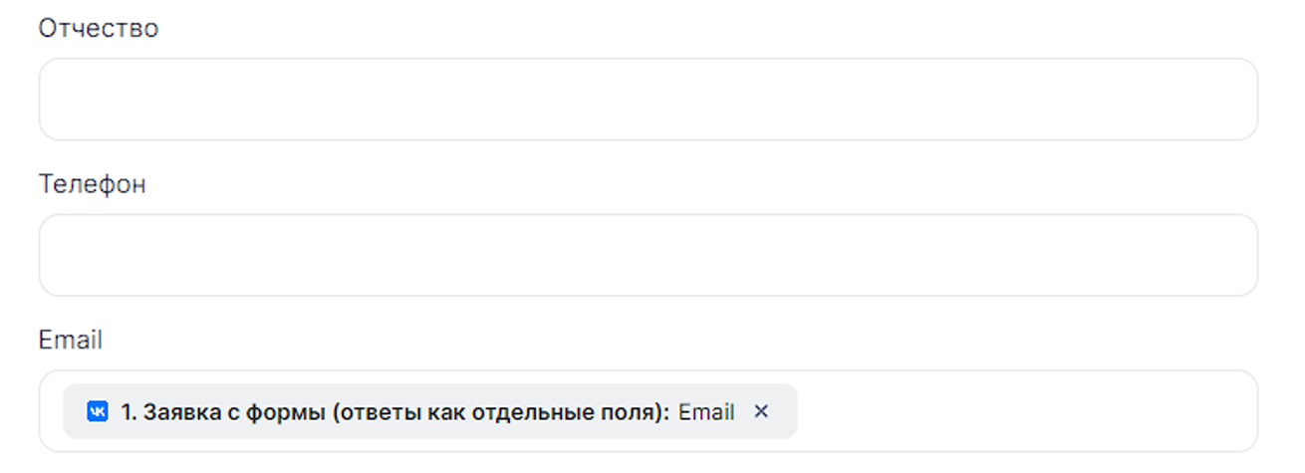1305x473 pixels.
Task: Click the Телефон field label
Action: 92,184
